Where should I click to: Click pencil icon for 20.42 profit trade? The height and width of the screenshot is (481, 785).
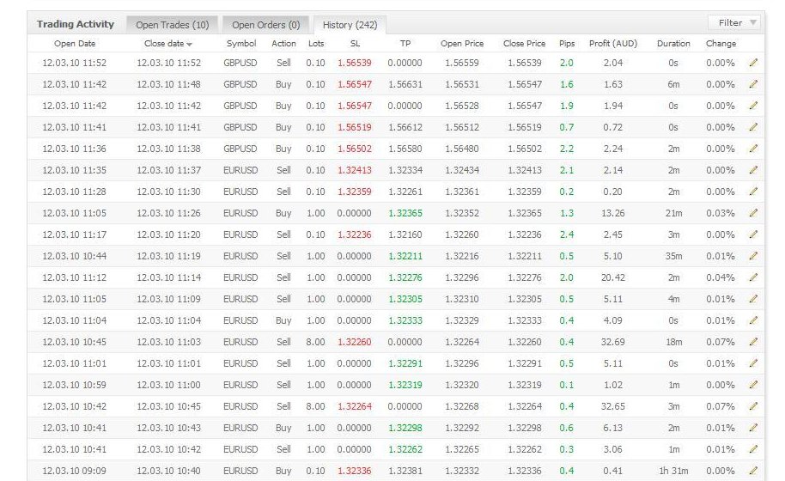coord(753,277)
